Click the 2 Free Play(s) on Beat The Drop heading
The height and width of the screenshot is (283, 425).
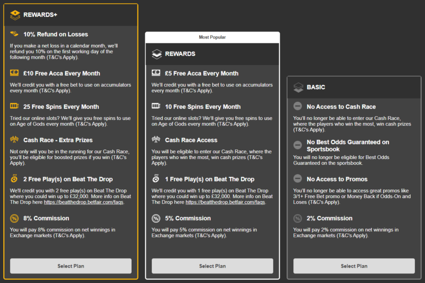point(68,180)
